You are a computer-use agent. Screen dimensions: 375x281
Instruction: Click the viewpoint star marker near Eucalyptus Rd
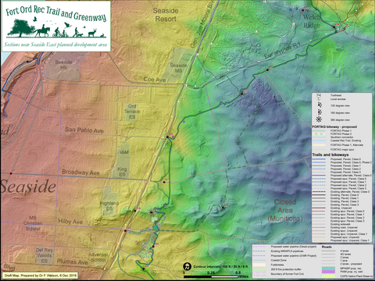point(222,76)
